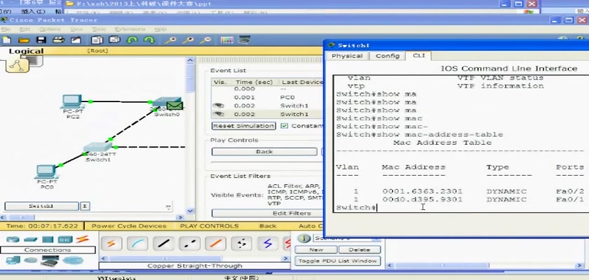Screen dimensions: 589x280
Task: Toggle eye on the highlighted last Switch1 event
Action: click(x=219, y=114)
